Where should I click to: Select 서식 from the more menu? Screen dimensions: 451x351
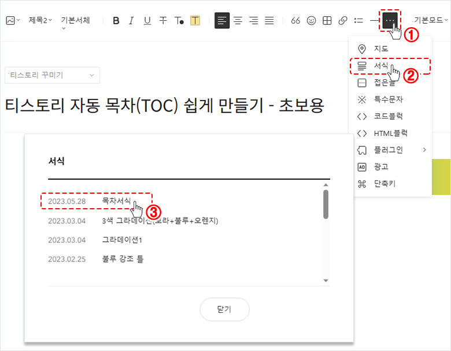point(390,65)
